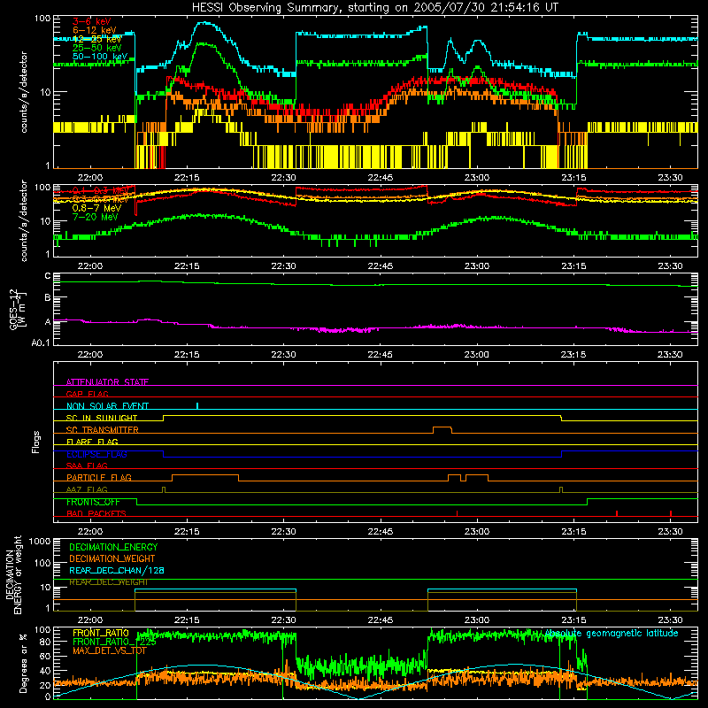
Task: Click 22:15 time label under top keV panel
Action: (187, 178)
